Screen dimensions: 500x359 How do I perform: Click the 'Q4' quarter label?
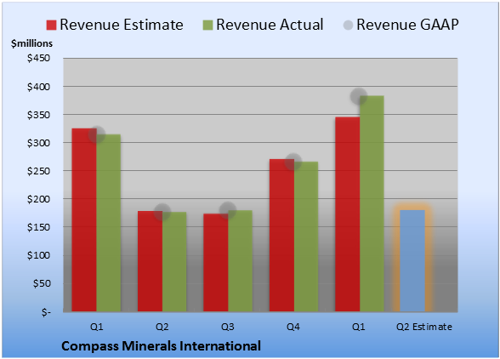(293, 327)
